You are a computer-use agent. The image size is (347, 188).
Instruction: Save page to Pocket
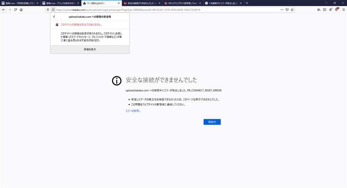tap(287, 10)
